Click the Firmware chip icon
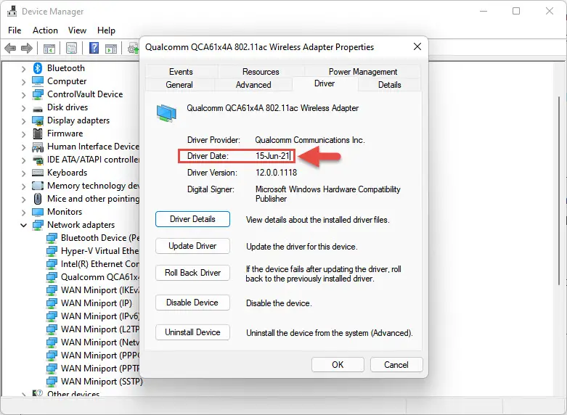Screen dimensions: 567x415 click(38, 133)
